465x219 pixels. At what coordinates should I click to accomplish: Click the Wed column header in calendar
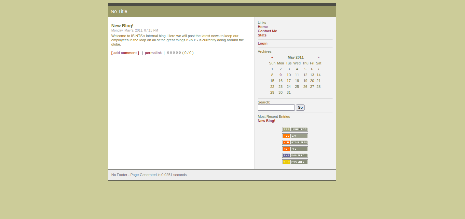point(297,63)
